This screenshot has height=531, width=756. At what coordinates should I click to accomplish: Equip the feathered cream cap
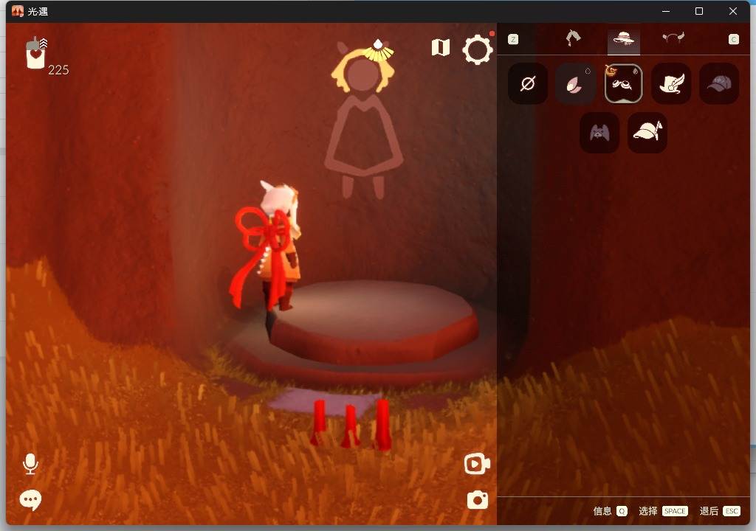(x=647, y=132)
